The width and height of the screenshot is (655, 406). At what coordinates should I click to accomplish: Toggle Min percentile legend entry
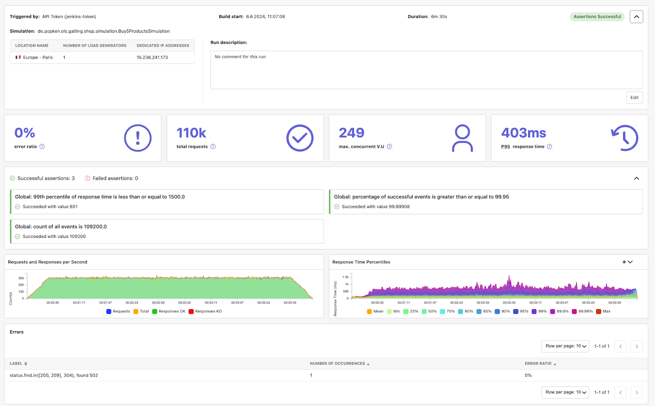[x=393, y=312]
